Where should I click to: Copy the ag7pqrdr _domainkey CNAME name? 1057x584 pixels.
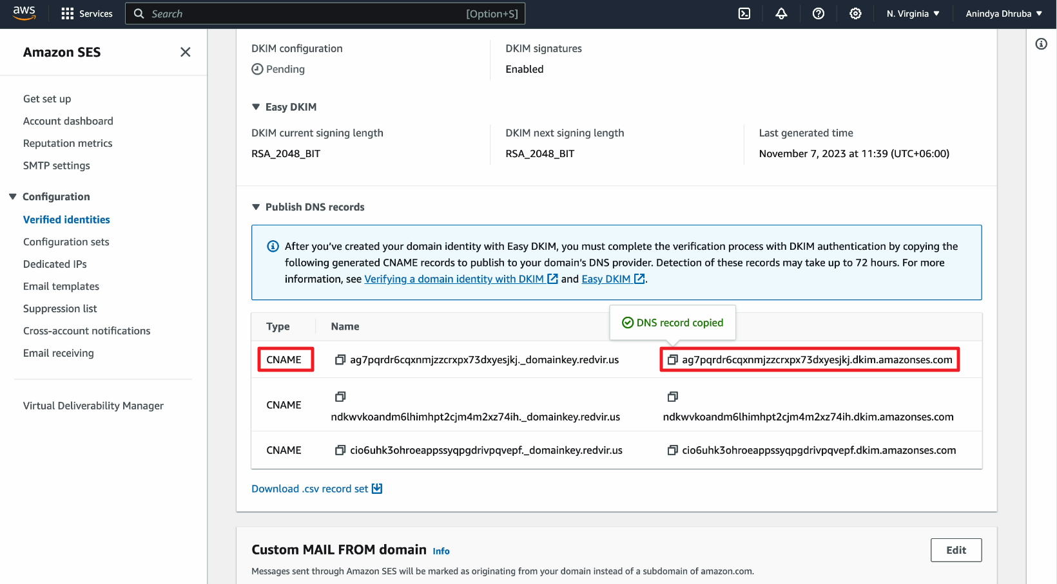[340, 360]
